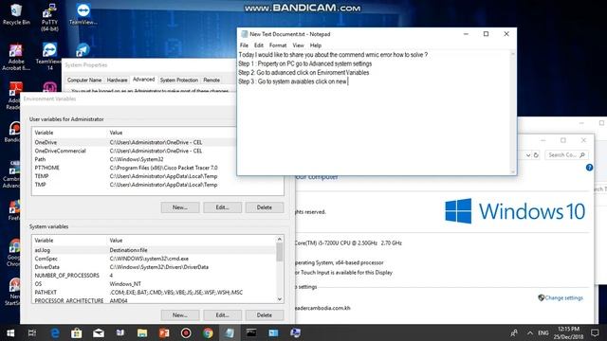Open Google Chrome from the taskbar
Viewport: 607px width, 341px height.
tap(208, 332)
